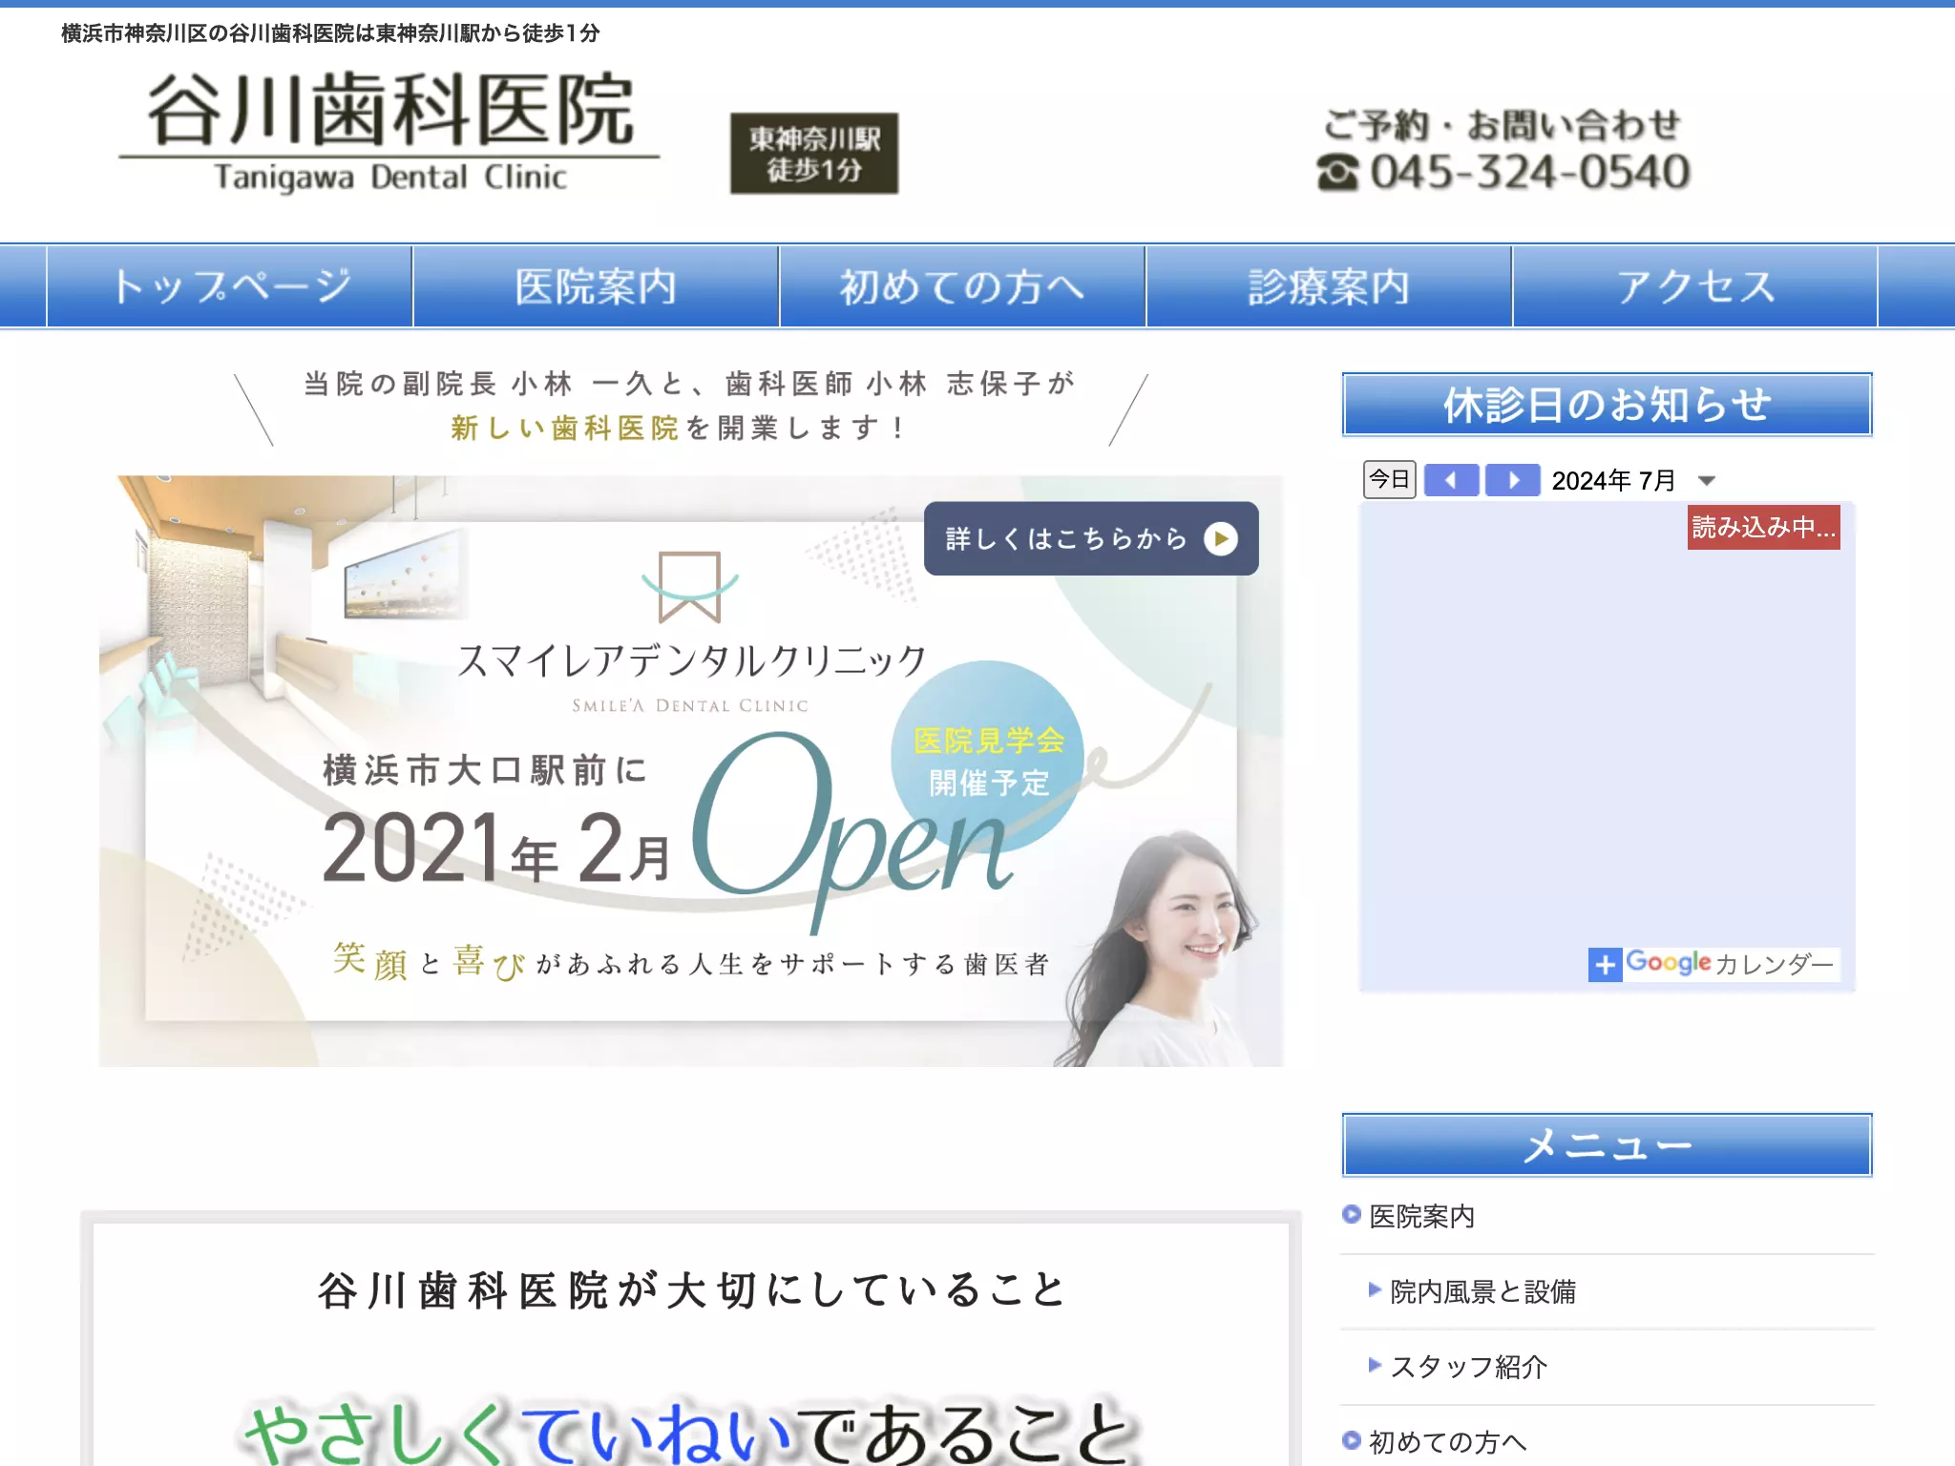
Task: Click 2024年 7月 calendar date label
Action: click(1613, 480)
